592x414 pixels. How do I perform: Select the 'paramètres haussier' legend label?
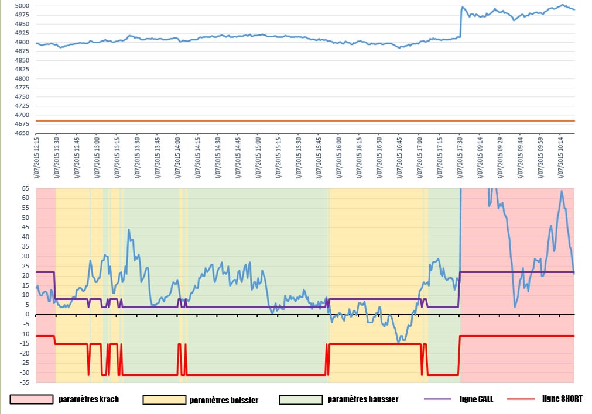point(363,399)
